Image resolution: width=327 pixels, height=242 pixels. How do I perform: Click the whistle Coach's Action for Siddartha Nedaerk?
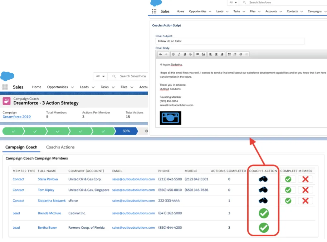[263, 200]
